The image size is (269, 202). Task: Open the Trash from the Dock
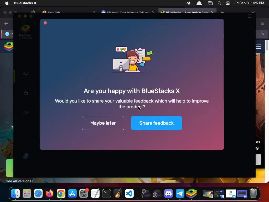254,193
